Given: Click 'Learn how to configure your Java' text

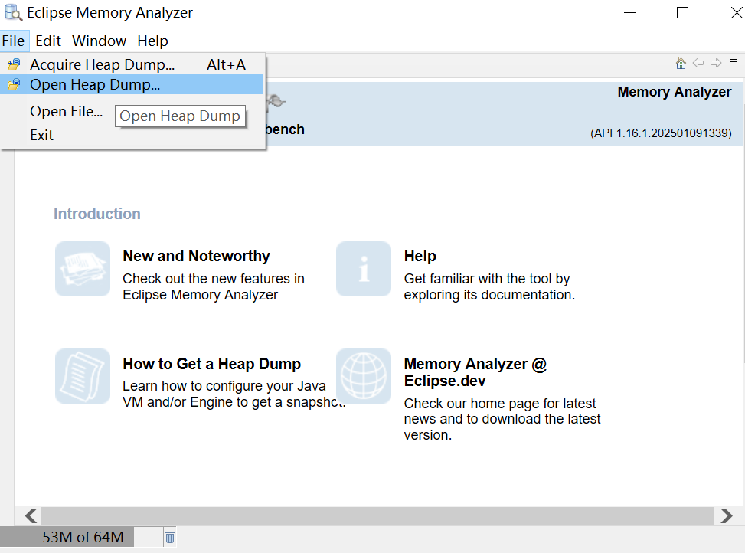Looking at the screenshot, I should 233,394.
